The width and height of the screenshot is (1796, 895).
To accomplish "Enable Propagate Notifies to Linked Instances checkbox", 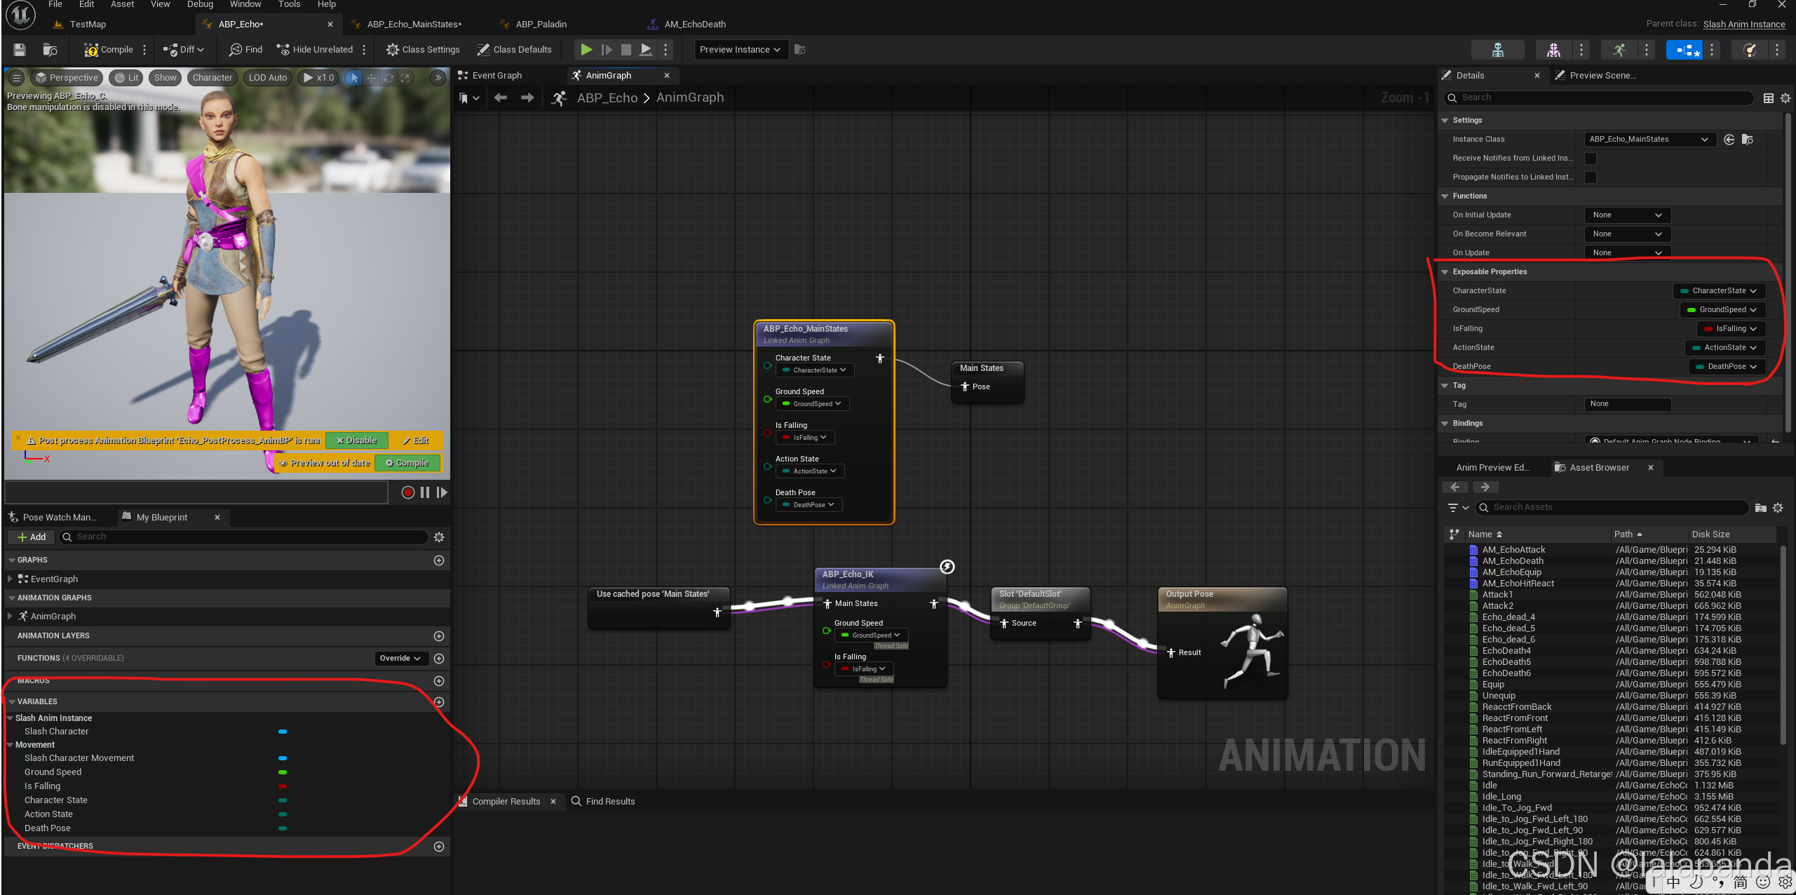I will 1591,177.
